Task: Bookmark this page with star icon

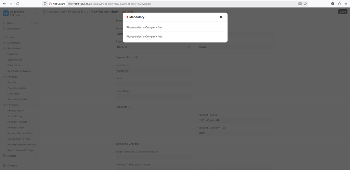Action: tap(305, 3)
